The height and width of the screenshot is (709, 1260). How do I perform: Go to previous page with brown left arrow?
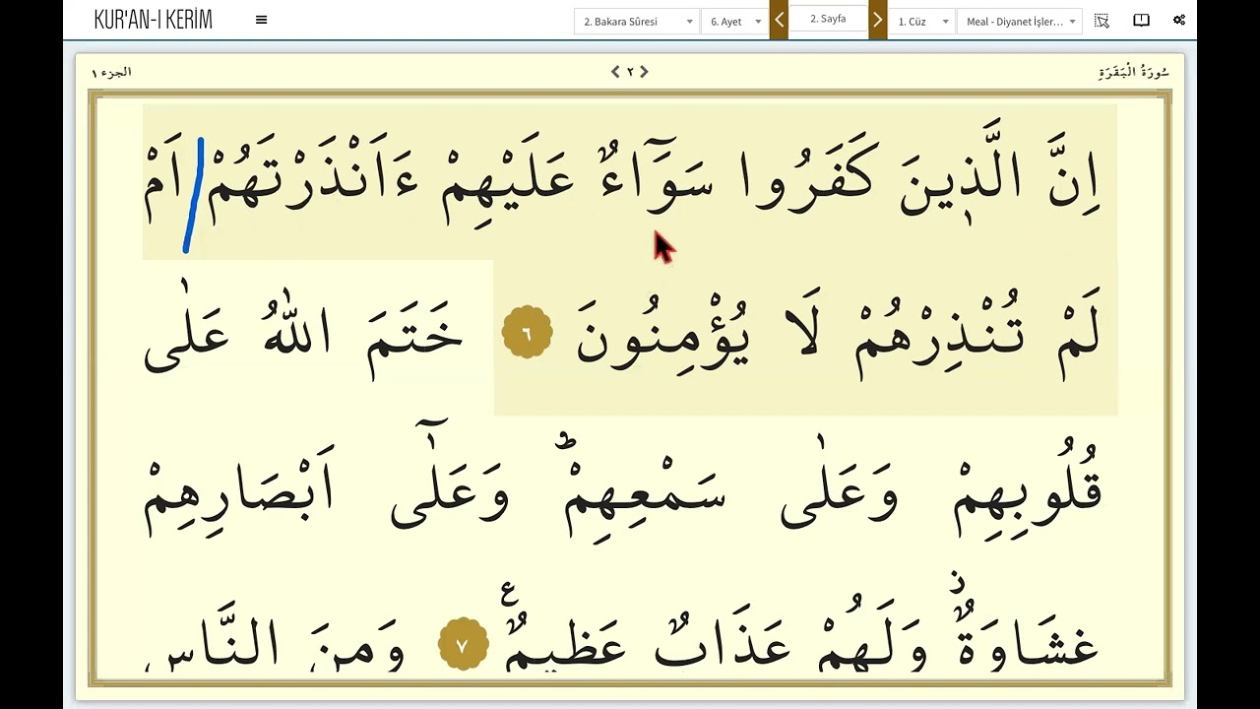click(x=779, y=20)
